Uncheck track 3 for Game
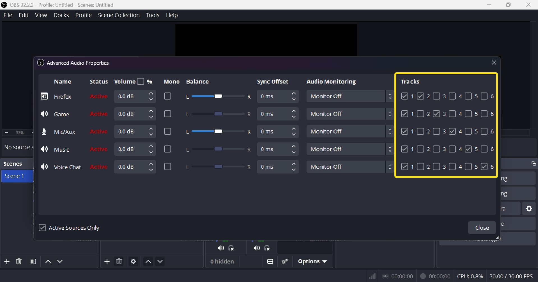This screenshot has height=282, width=538. click(436, 114)
